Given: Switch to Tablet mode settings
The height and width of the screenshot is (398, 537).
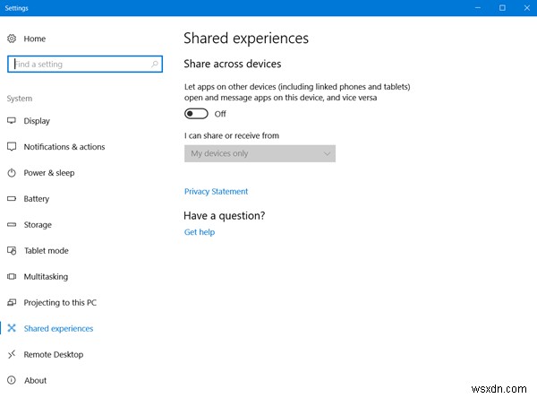Looking at the screenshot, I should (x=47, y=251).
